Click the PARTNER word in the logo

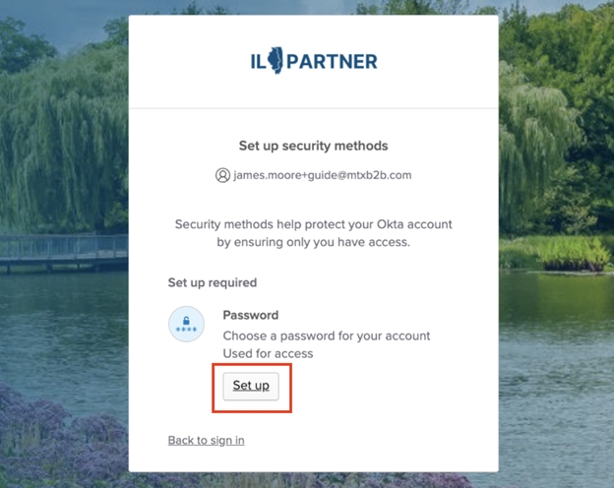[x=332, y=62]
